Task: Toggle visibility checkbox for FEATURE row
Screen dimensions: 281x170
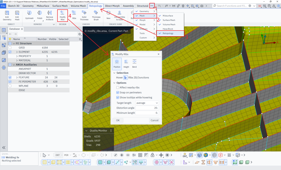Action: click(10, 78)
